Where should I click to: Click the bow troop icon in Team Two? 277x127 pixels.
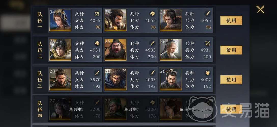[x=207, y=43]
